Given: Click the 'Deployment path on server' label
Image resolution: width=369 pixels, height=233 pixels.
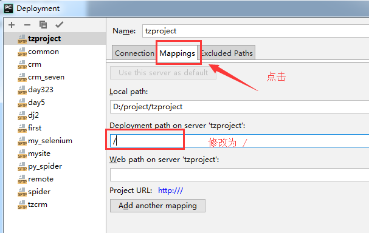Looking at the screenshot, I should point(177,126).
